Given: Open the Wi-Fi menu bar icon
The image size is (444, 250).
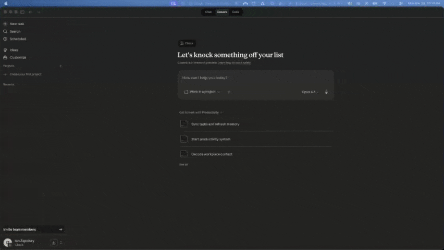Looking at the screenshot, I should coord(384,4).
